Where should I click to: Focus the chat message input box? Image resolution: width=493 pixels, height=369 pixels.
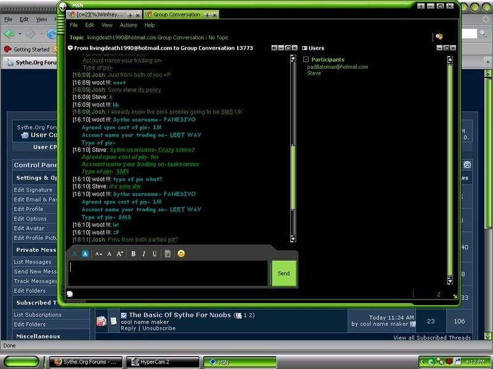coord(168,273)
